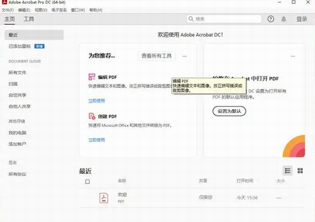Click the 创建 PDF heading
315x222 pixels.
[107, 117]
